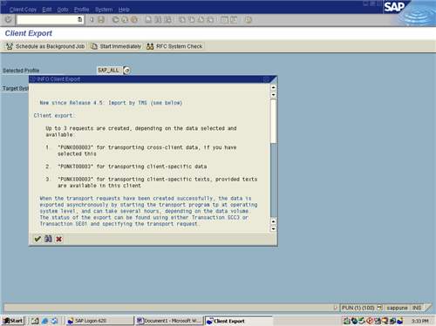Switch to the SAP Logon 620 taskbar button
This screenshot has height=326, width=436.
[x=99, y=321]
